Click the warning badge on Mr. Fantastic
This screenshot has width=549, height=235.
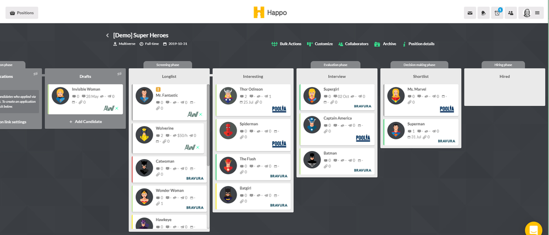[158, 89]
